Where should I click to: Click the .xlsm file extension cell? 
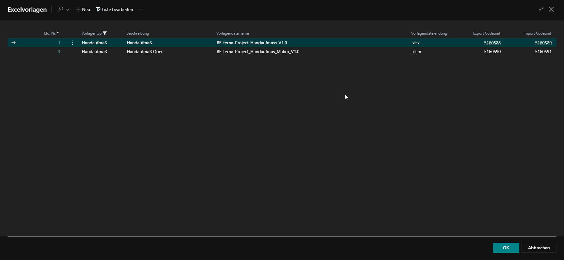(x=416, y=52)
